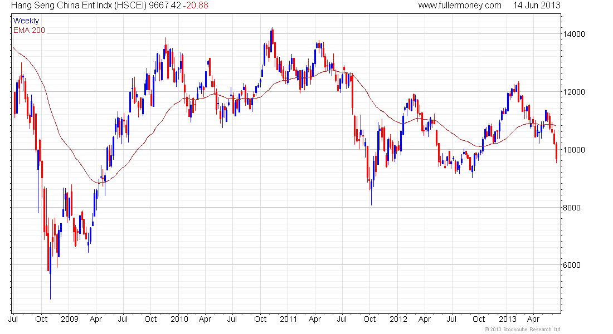The image size is (613, 334).
Task: Click the Oct label just before 2012
Action: [x=369, y=319]
